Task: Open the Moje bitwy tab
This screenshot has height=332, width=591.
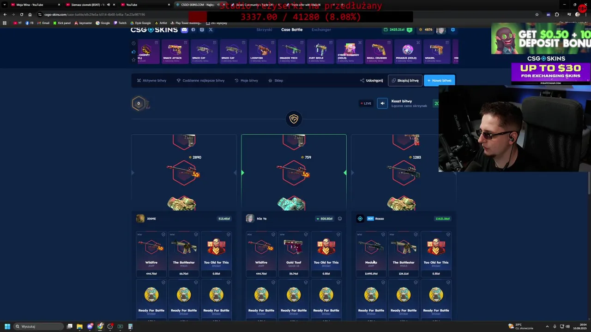Action: click(246, 81)
